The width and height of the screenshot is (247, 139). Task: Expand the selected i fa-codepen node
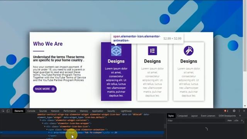click(x=49, y=132)
